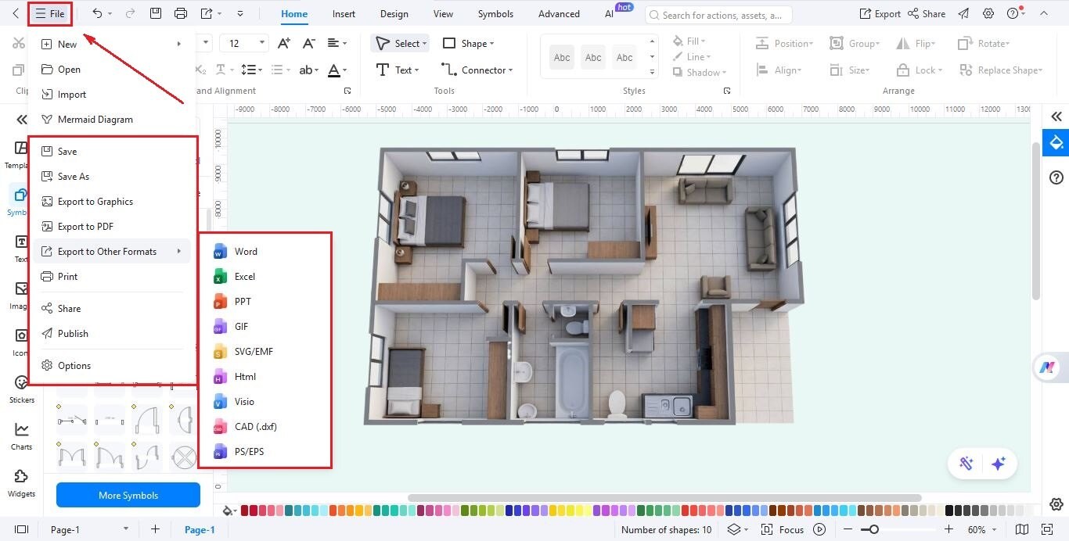
Task: Switch to the Insert tab
Action: pos(344,13)
